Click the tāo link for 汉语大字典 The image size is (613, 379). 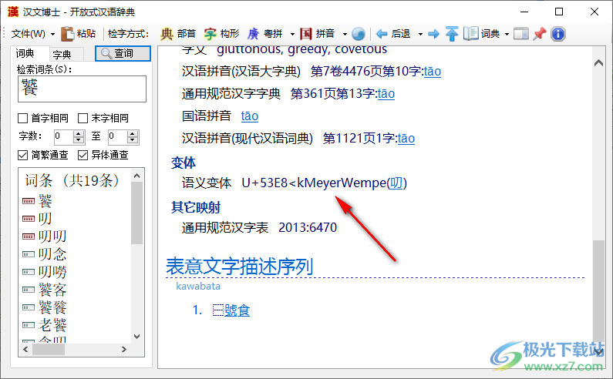click(433, 72)
